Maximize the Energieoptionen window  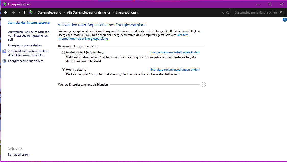270,4
